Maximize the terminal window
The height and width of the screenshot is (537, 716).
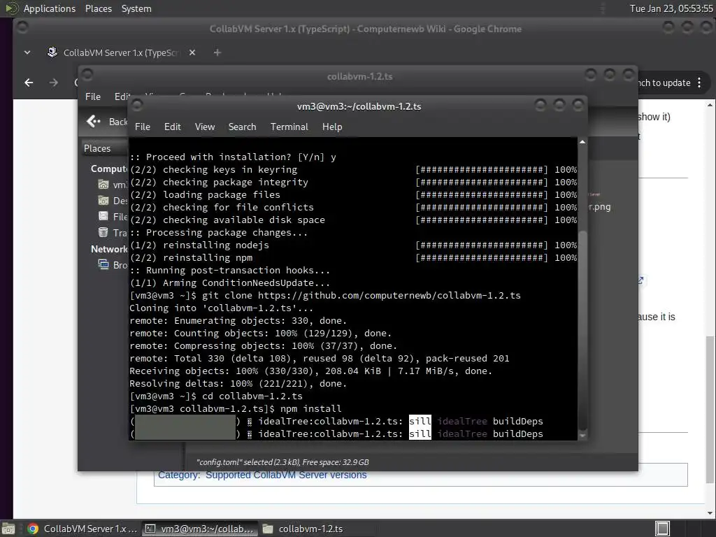click(x=559, y=106)
